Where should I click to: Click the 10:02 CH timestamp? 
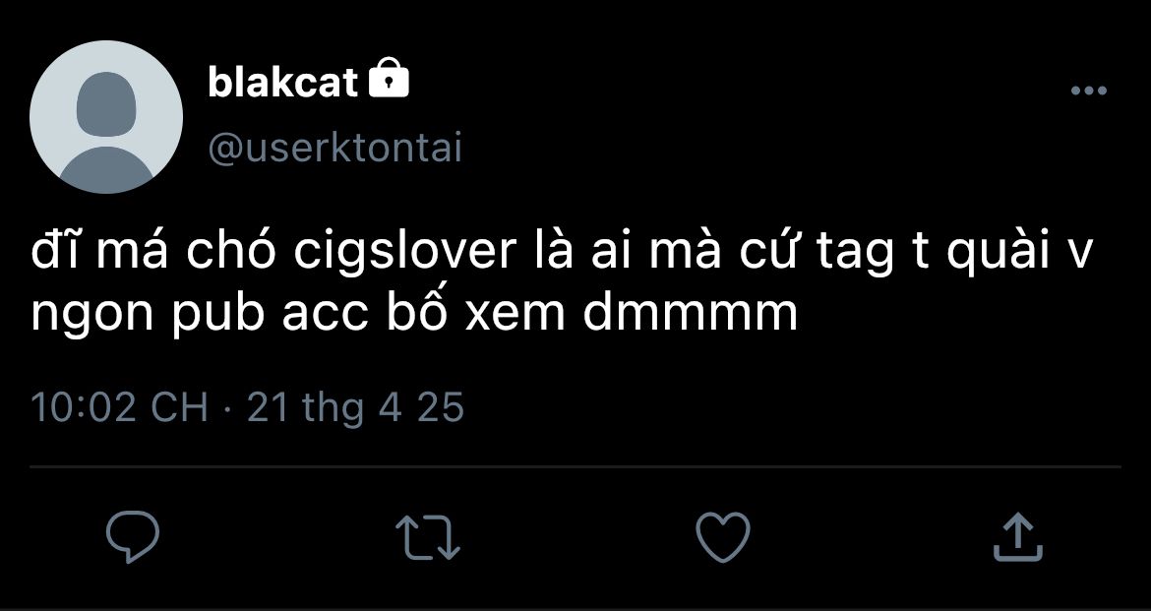(120, 407)
